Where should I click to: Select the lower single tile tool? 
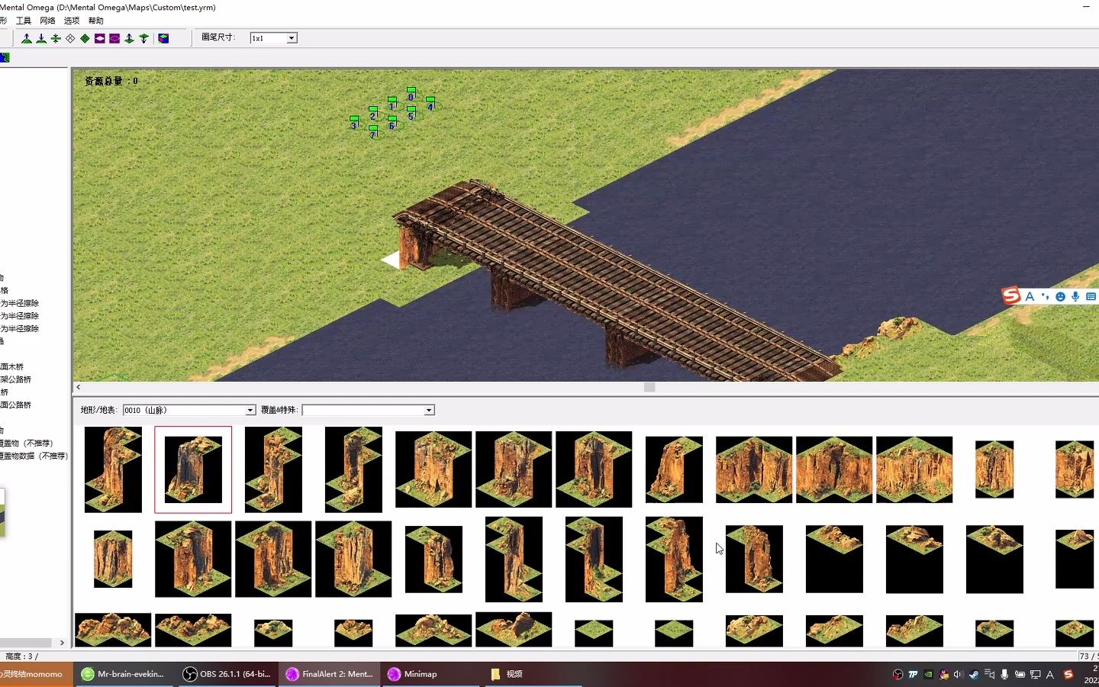point(143,38)
